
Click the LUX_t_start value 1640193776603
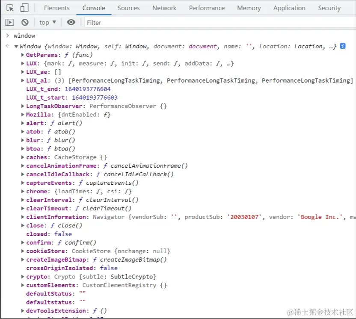tap(95, 97)
